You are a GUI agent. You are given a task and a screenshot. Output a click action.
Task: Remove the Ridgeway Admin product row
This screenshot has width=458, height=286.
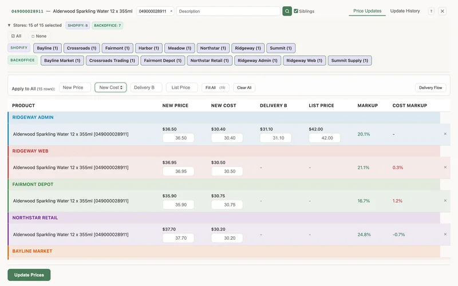[x=445, y=134]
